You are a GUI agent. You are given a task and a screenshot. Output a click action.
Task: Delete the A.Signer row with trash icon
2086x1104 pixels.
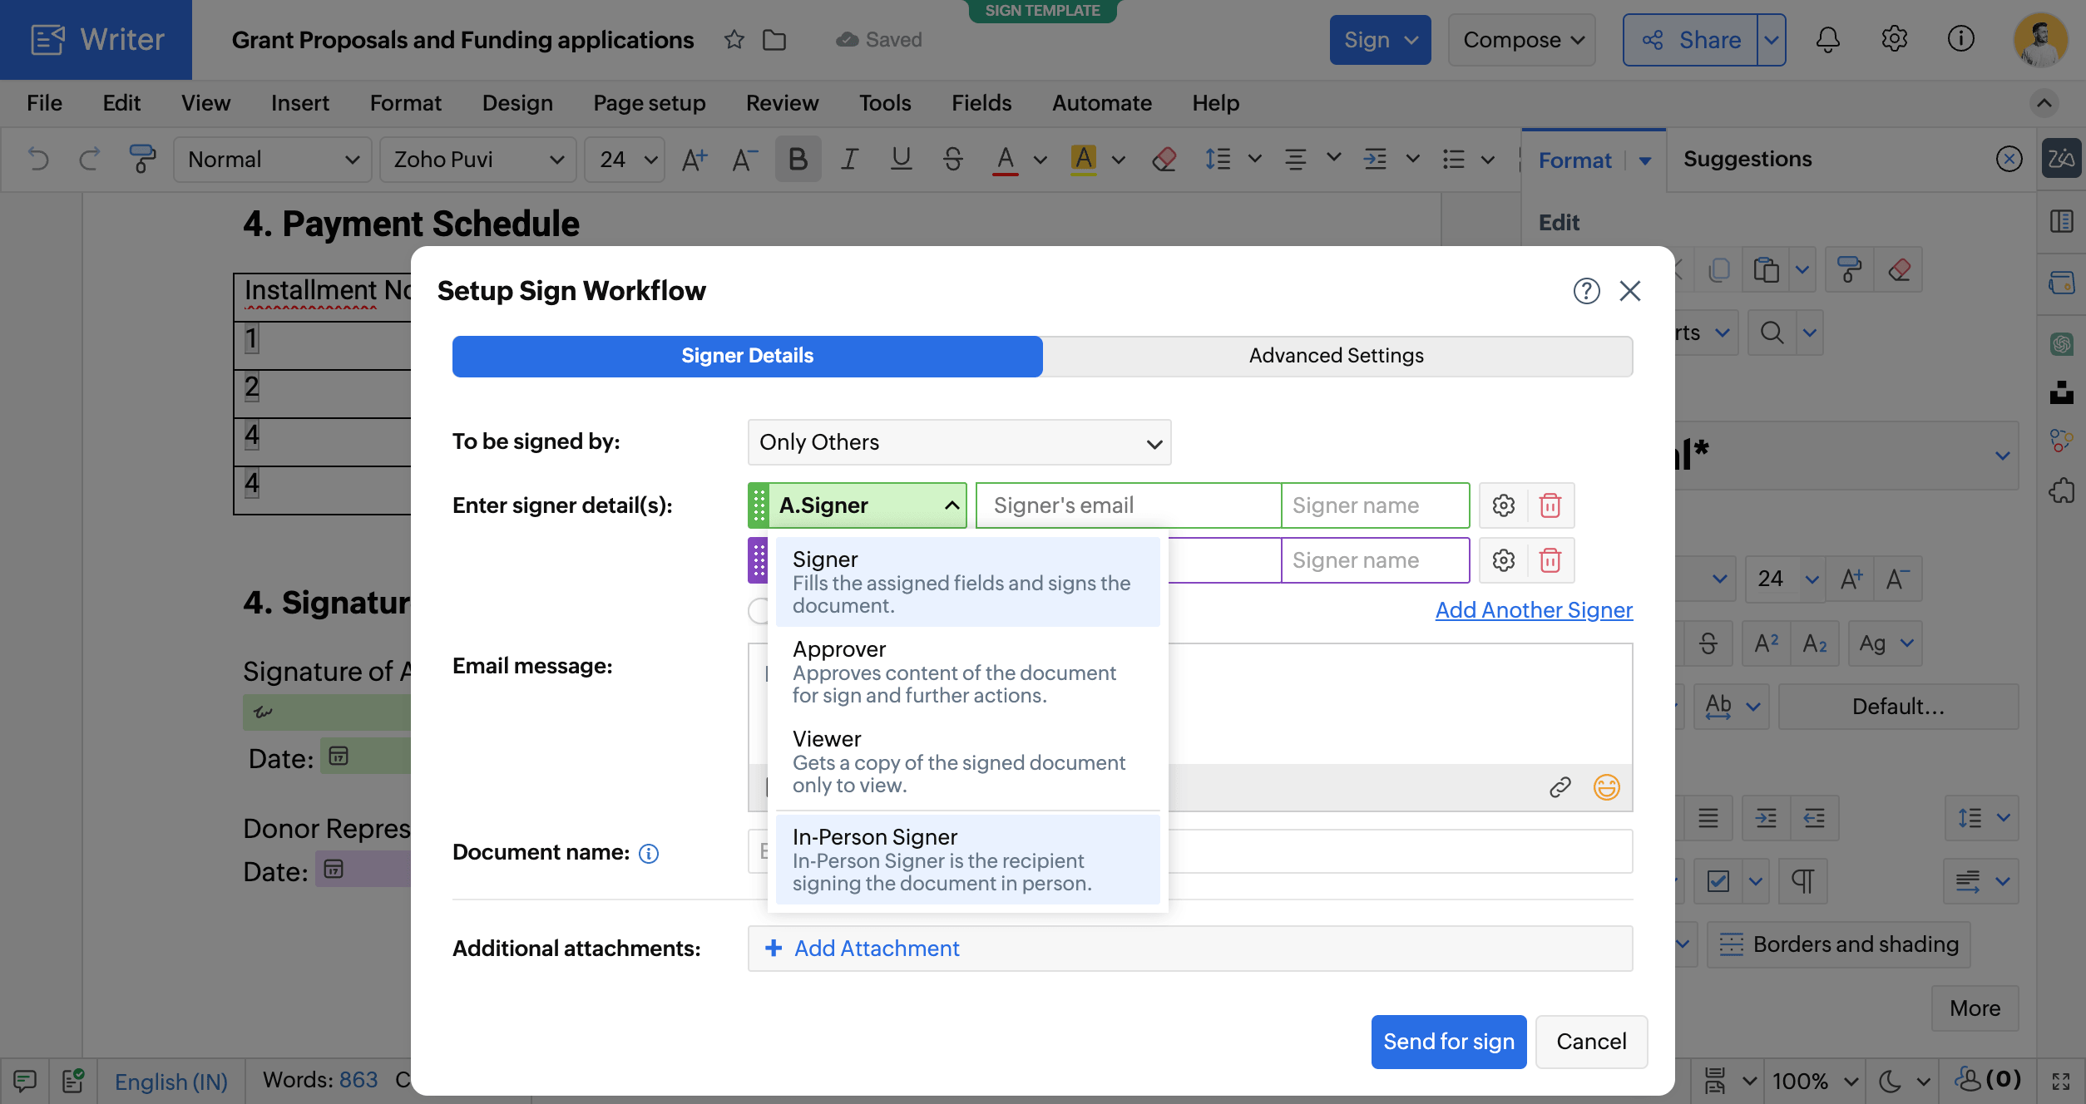(x=1550, y=505)
